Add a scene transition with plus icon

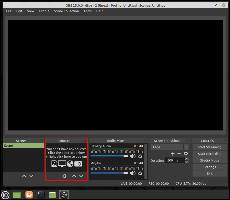tap(173, 154)
